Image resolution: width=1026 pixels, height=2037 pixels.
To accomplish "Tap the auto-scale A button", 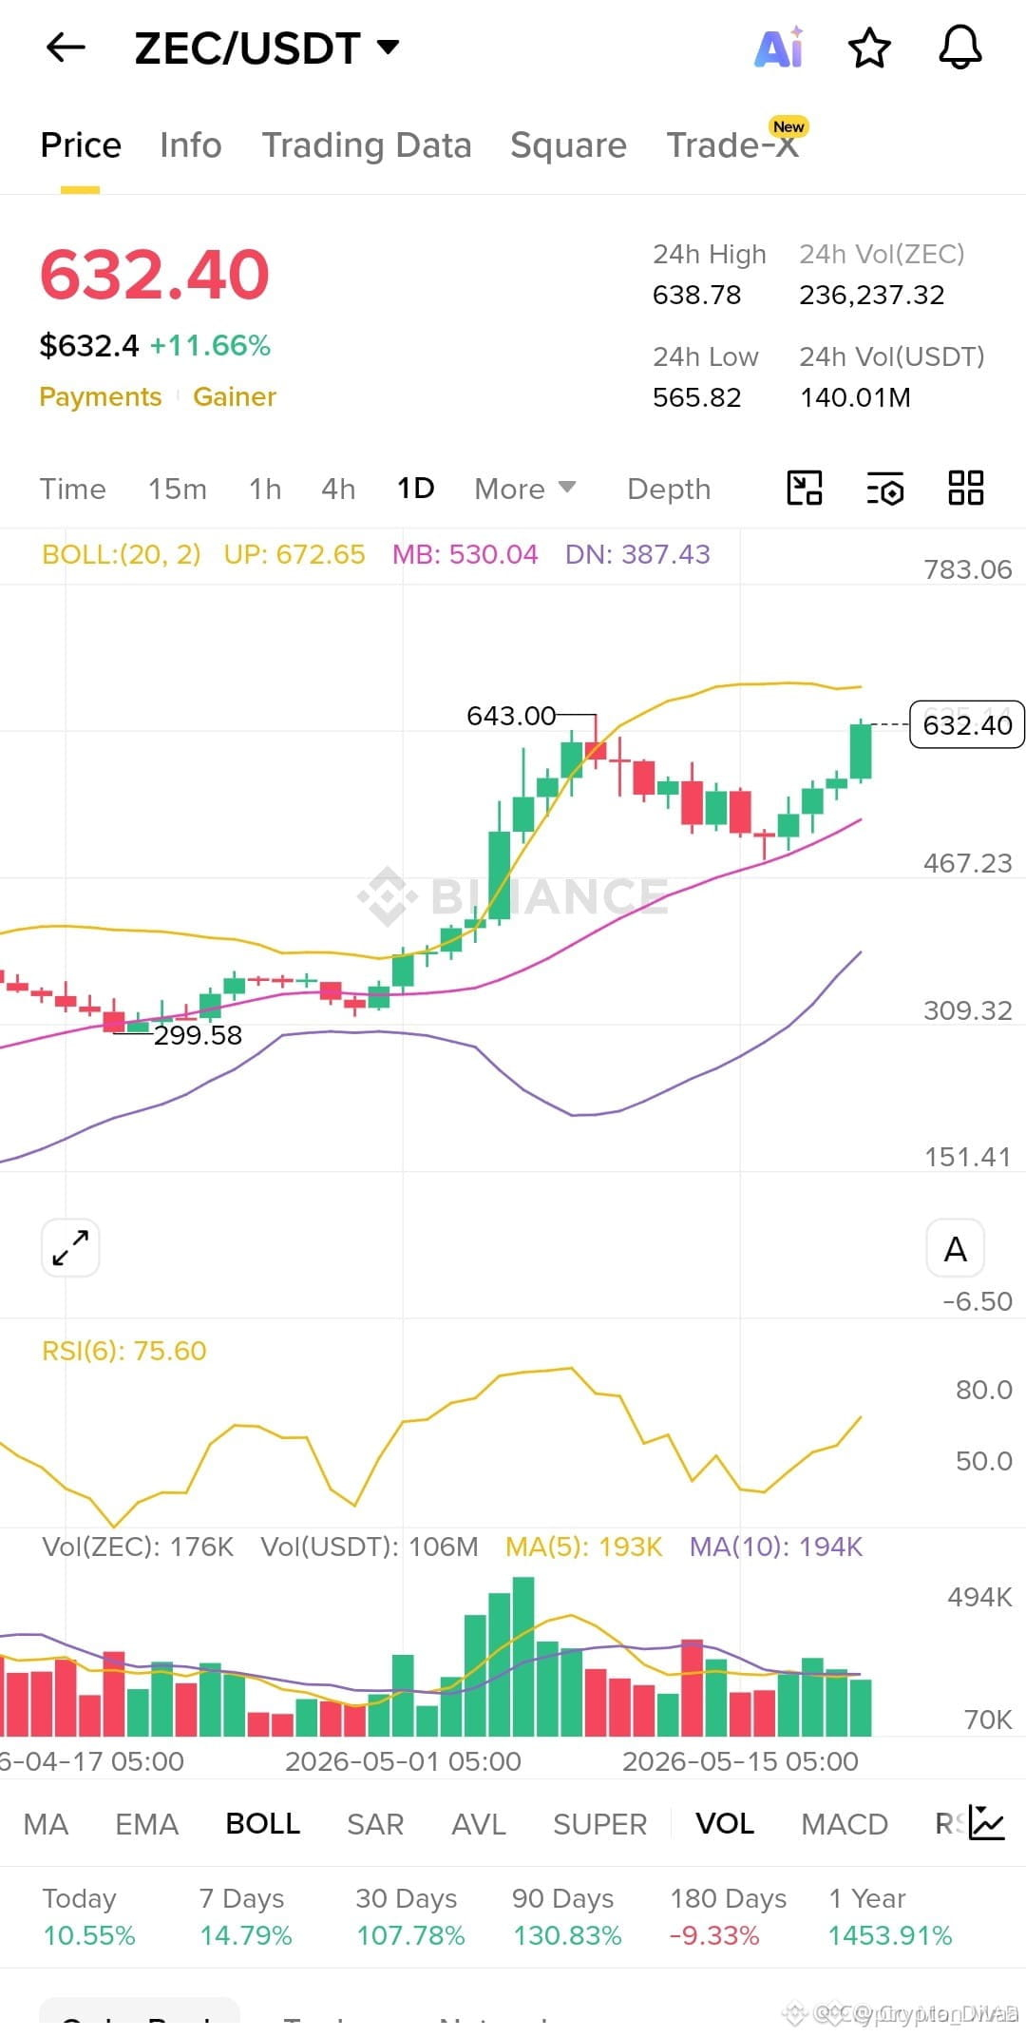I will point(956,1247).
